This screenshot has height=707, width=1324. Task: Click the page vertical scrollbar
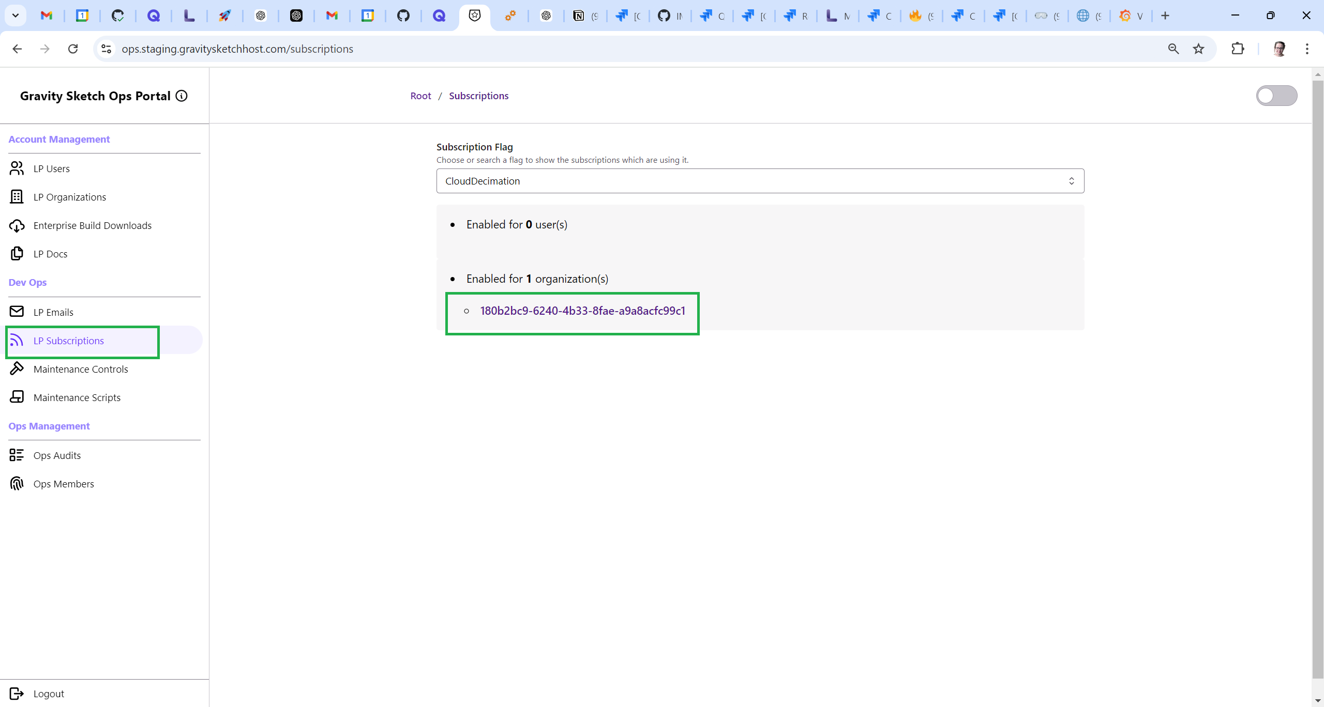[1318, 379]
